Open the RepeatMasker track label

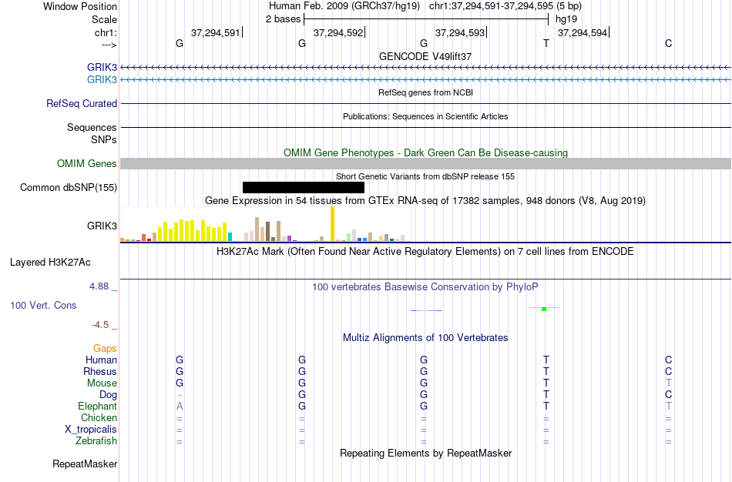[x=85, y=464]
